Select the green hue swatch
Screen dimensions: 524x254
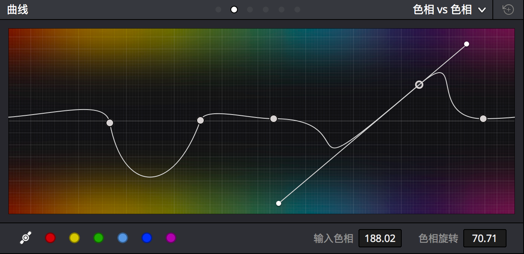tap(99, 238)
